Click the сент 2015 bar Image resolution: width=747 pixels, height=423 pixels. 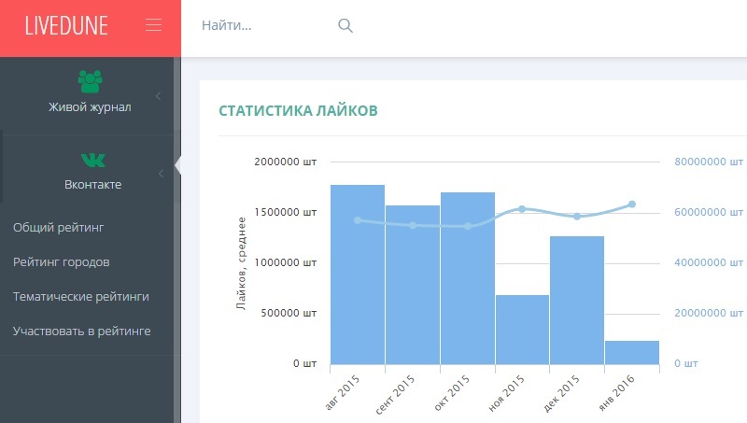pyautogui.click(x=413, y=285)
